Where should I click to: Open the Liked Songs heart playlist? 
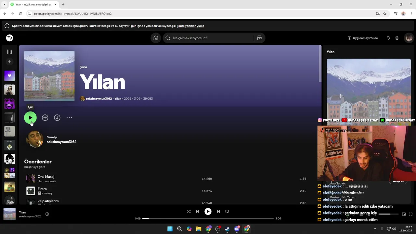point(9,76)
